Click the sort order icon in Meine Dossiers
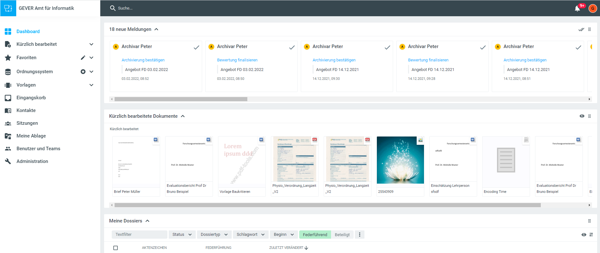Viewport: 600px width, 253px height. point(591,235)
